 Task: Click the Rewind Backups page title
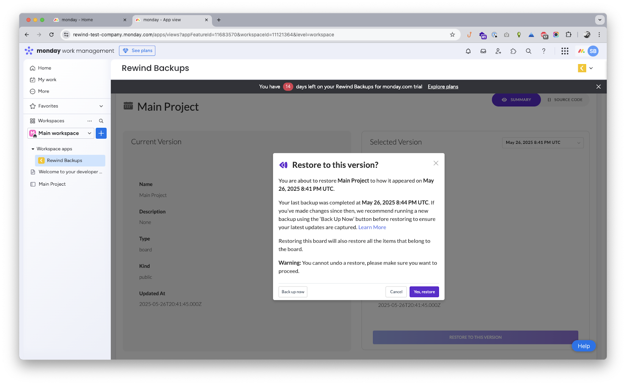[x=155, y=68]
